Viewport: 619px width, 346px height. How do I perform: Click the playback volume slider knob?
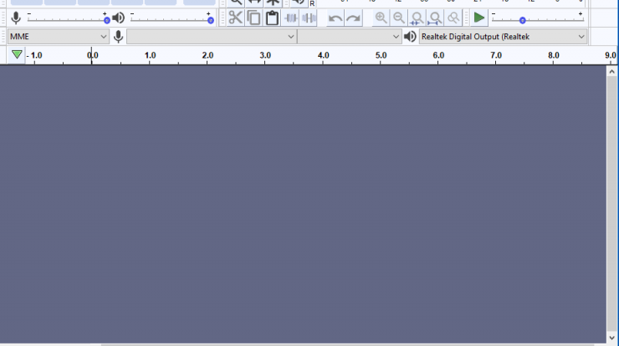211,20
